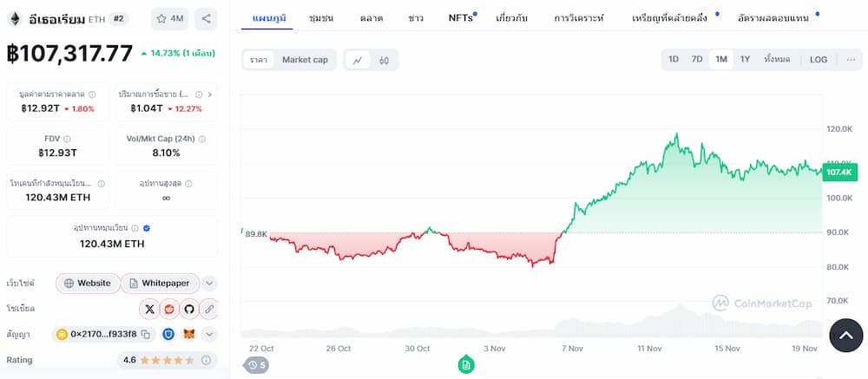Click verified badge beside circulating supply

click(146, 227)
